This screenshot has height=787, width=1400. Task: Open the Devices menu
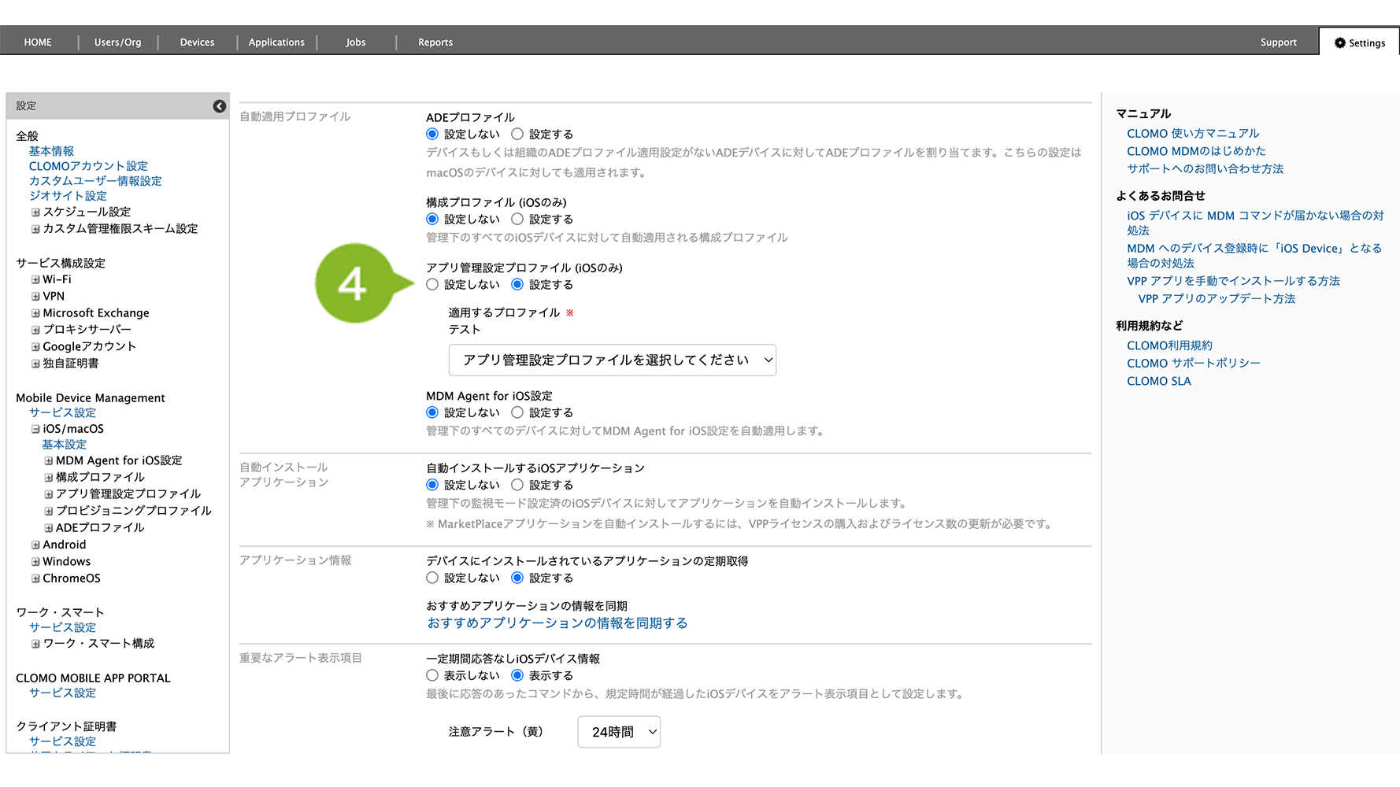(x=197, y=42)
